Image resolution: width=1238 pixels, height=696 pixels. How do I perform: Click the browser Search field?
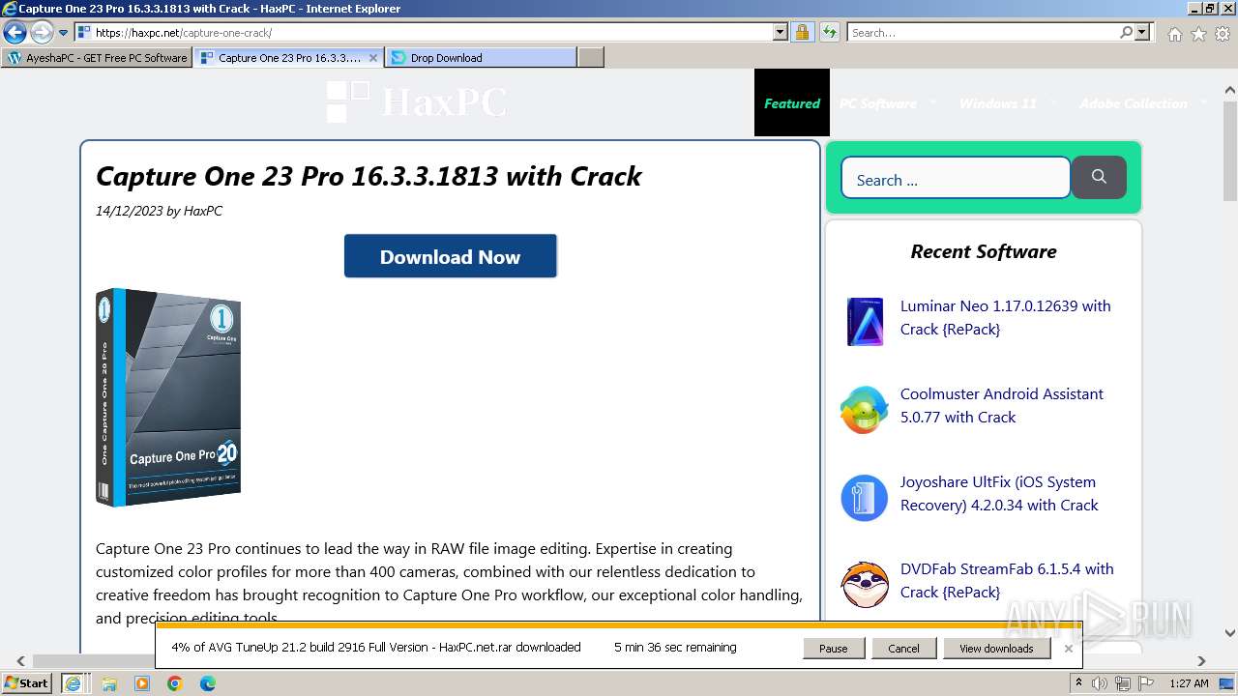(983, 32)
